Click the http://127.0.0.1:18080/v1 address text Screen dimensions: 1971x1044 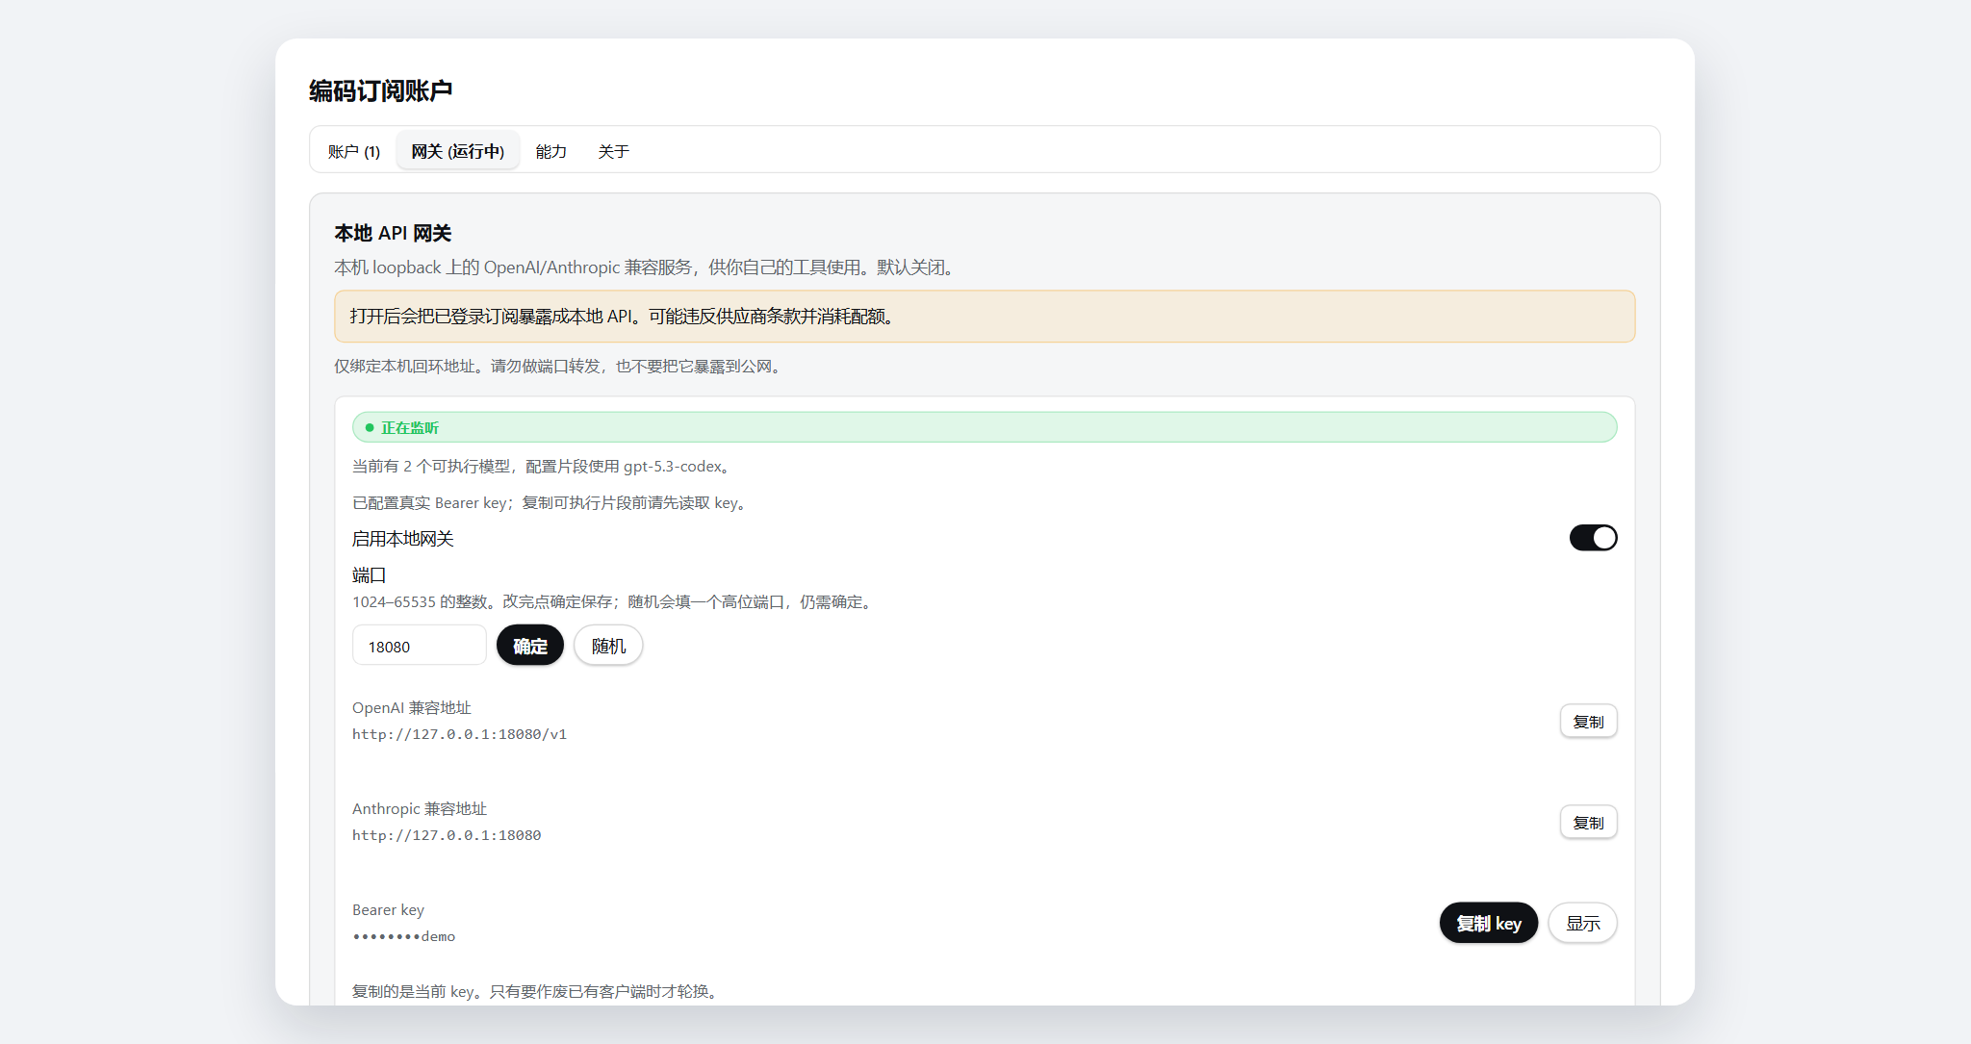click(x=460, y=734)
